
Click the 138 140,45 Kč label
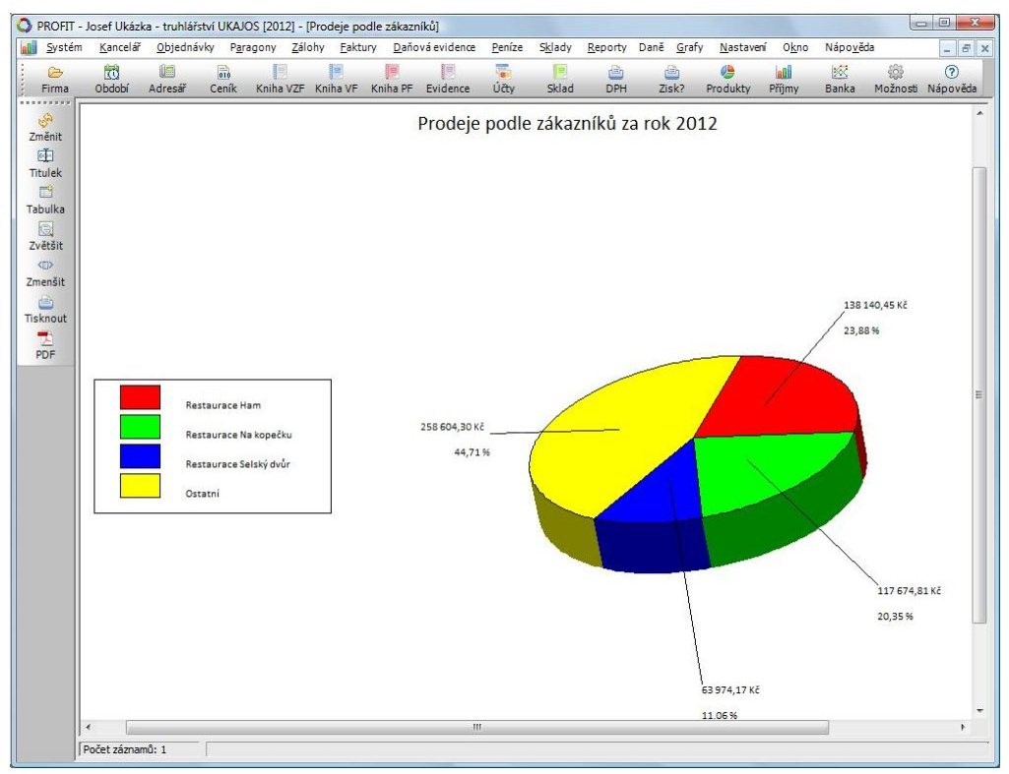875,305
